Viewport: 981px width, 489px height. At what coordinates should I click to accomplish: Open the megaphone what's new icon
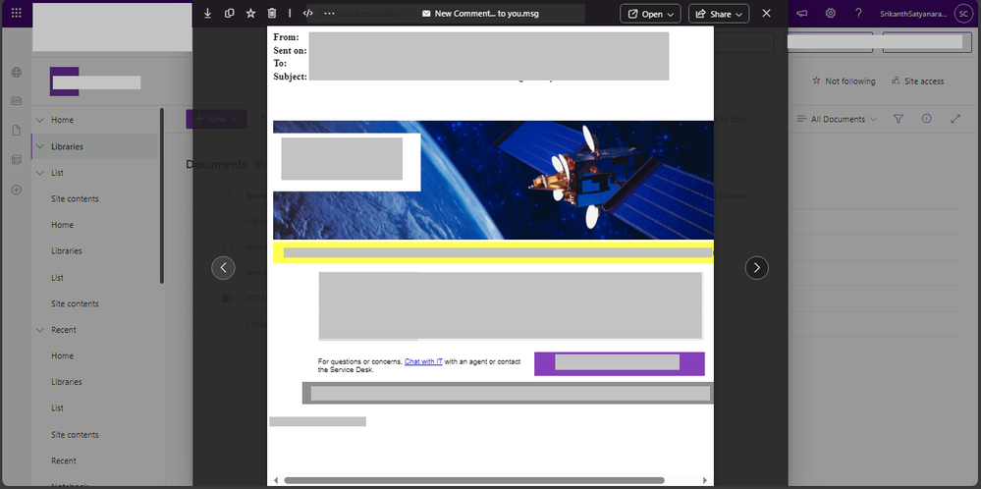click(x=801, y=13)
